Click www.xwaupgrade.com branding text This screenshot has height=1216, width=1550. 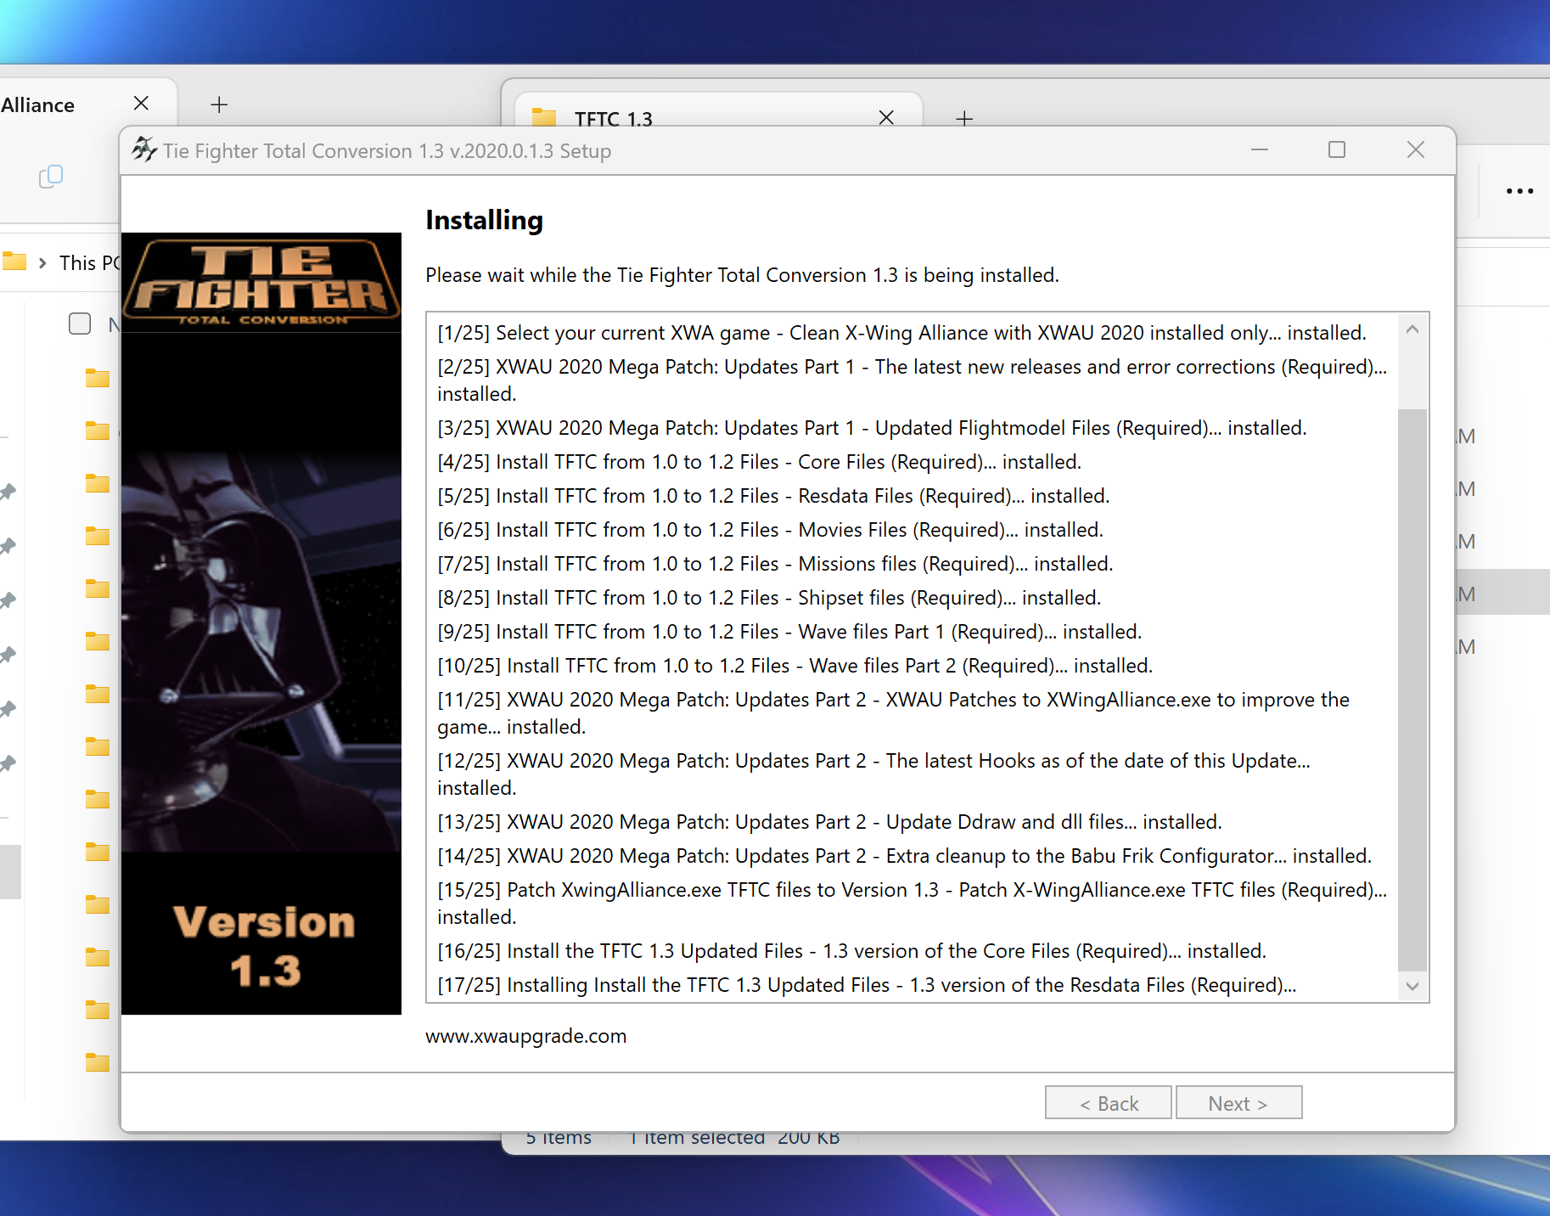click(x=526, y=1036)
